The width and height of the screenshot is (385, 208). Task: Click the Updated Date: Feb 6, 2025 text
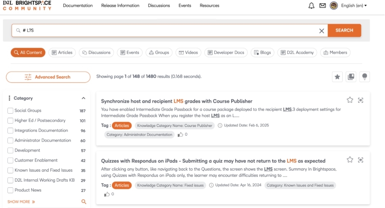tap(246, 125)
